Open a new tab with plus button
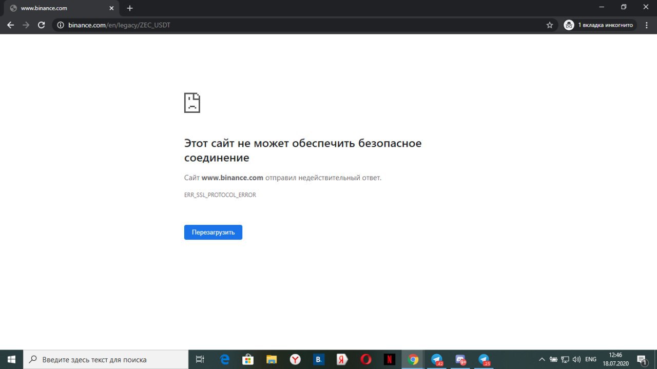 click(130, 8)
